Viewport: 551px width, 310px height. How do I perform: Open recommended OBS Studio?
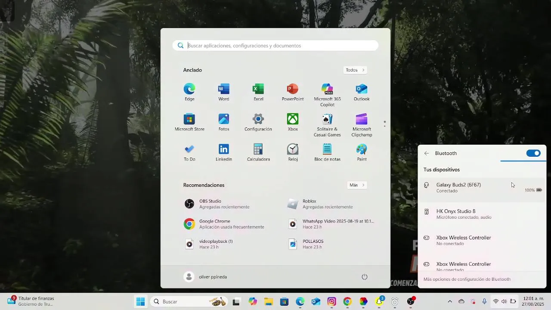click(223, 204)
